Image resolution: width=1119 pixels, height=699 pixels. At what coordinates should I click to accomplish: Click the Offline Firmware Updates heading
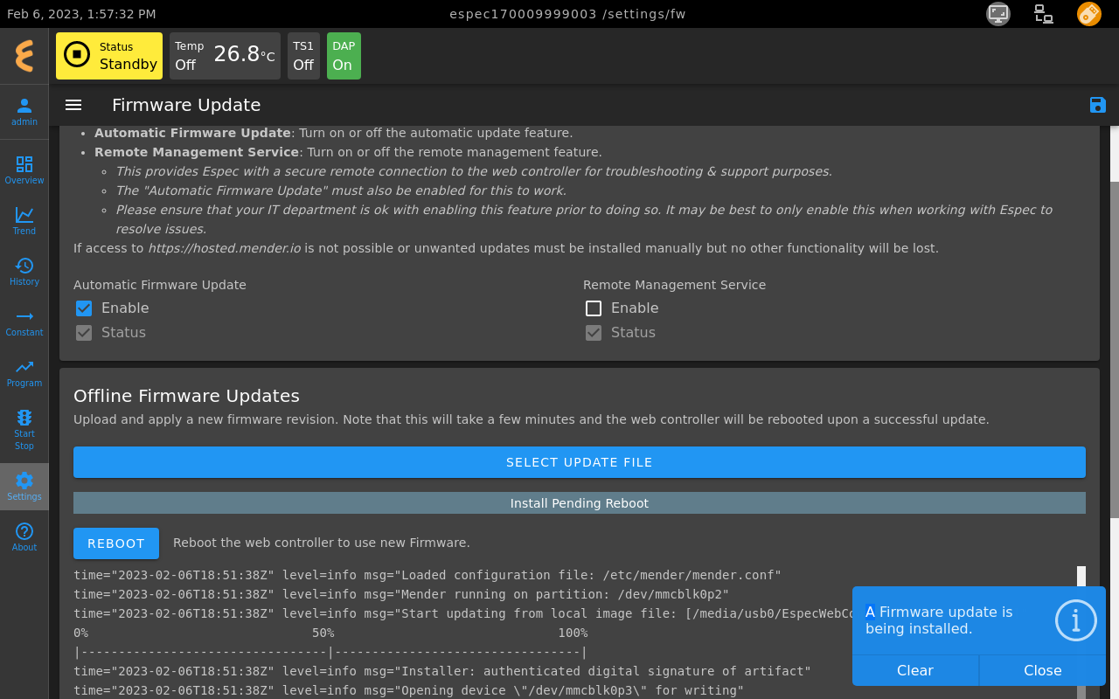186,396
